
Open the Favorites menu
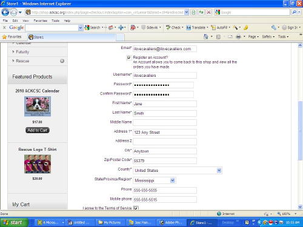pos(41,21)
